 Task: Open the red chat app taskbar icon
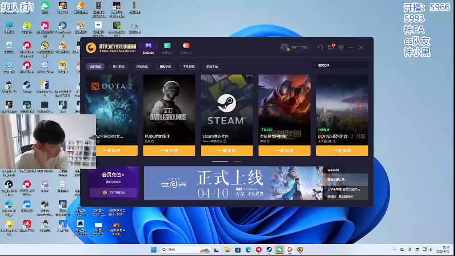coord(259,250)
